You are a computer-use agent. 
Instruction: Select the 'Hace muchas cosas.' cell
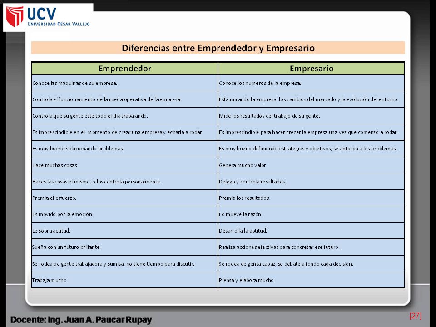124,165
